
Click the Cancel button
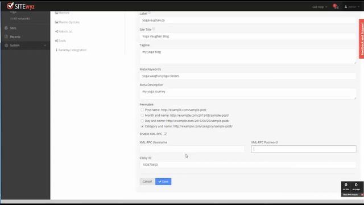[147, 182]
